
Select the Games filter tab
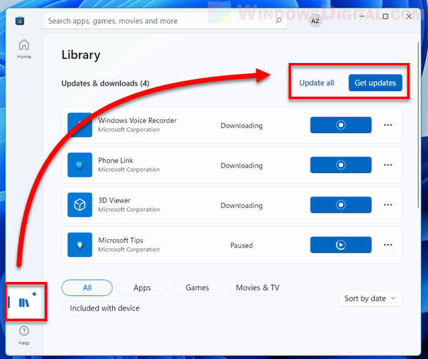pos(197,287)
